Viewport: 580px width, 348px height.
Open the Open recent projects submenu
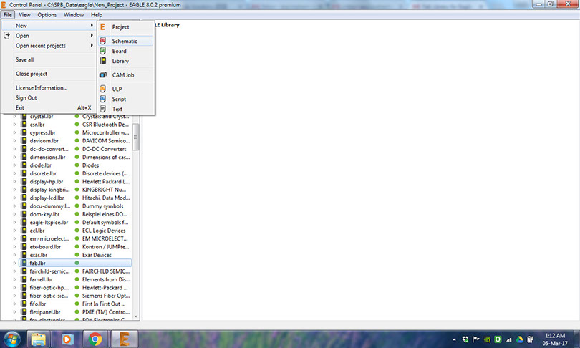[49, 46]
